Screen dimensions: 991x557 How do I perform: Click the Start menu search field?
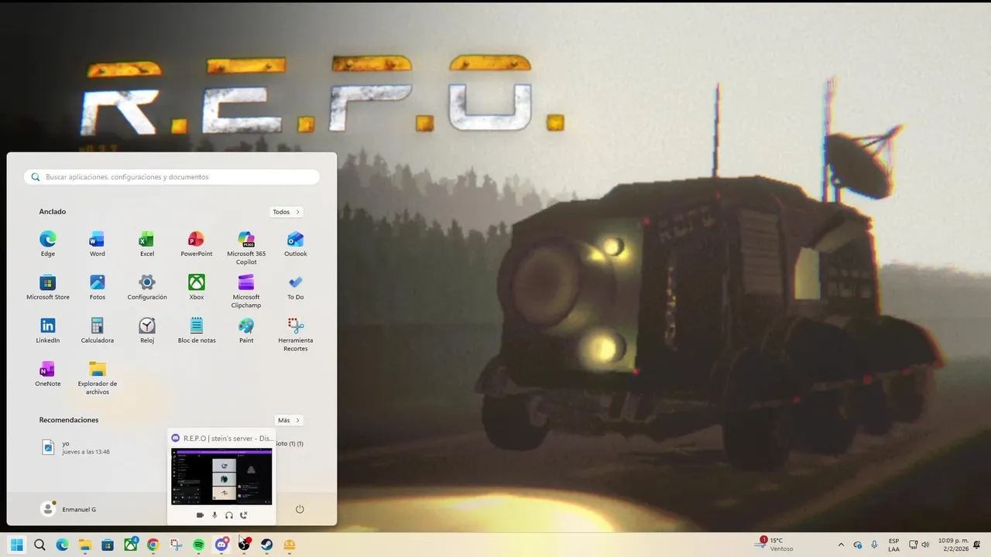pos(172,177)
